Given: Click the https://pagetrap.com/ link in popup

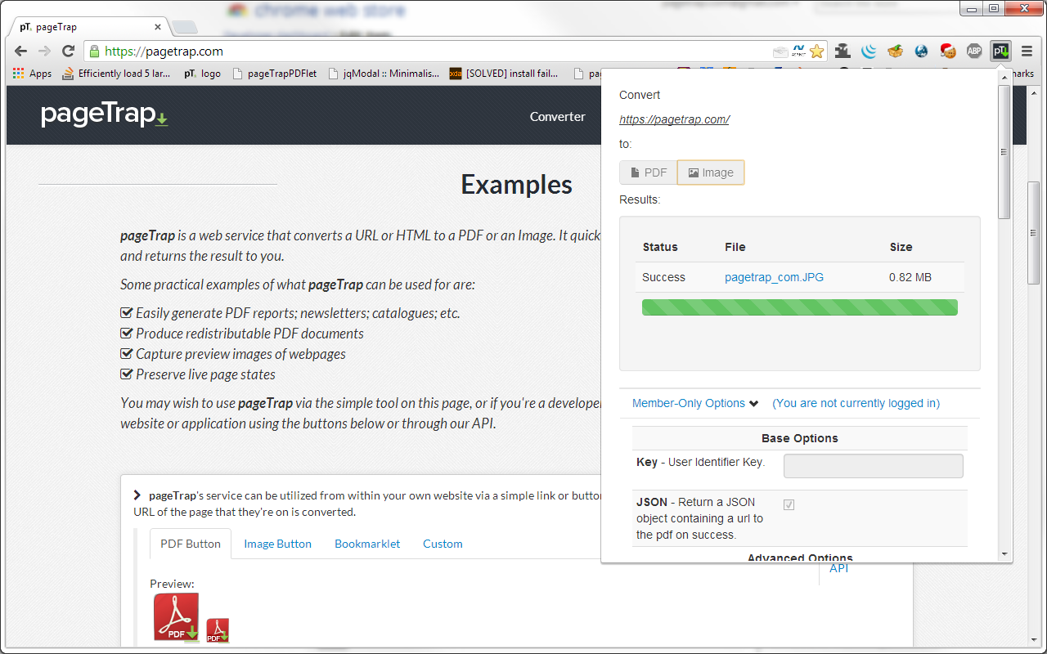Looking at the screenshot, I should tap(674, 119).
